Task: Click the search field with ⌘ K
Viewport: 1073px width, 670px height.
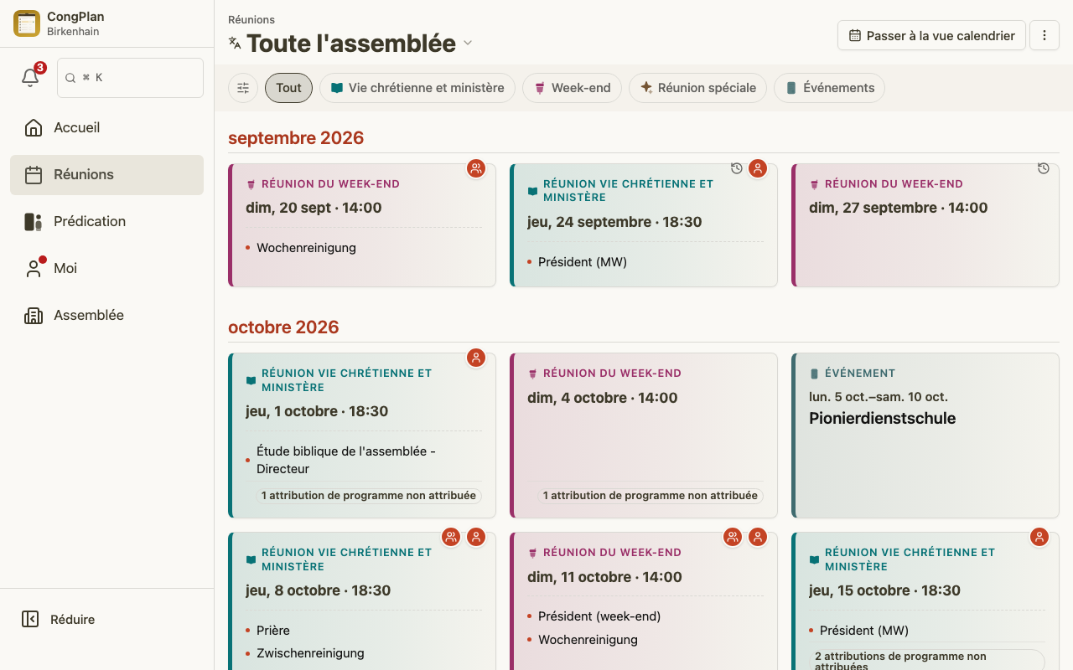Action: [130, 78]
